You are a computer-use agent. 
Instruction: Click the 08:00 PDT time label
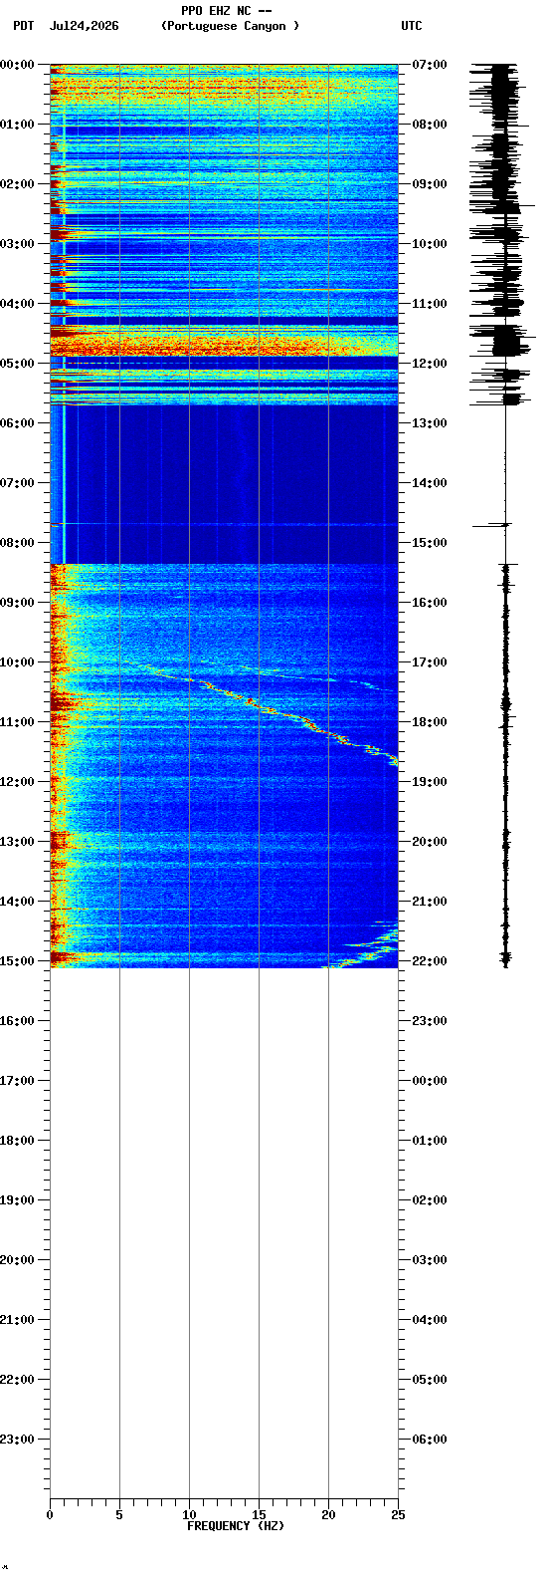(18, 543)
